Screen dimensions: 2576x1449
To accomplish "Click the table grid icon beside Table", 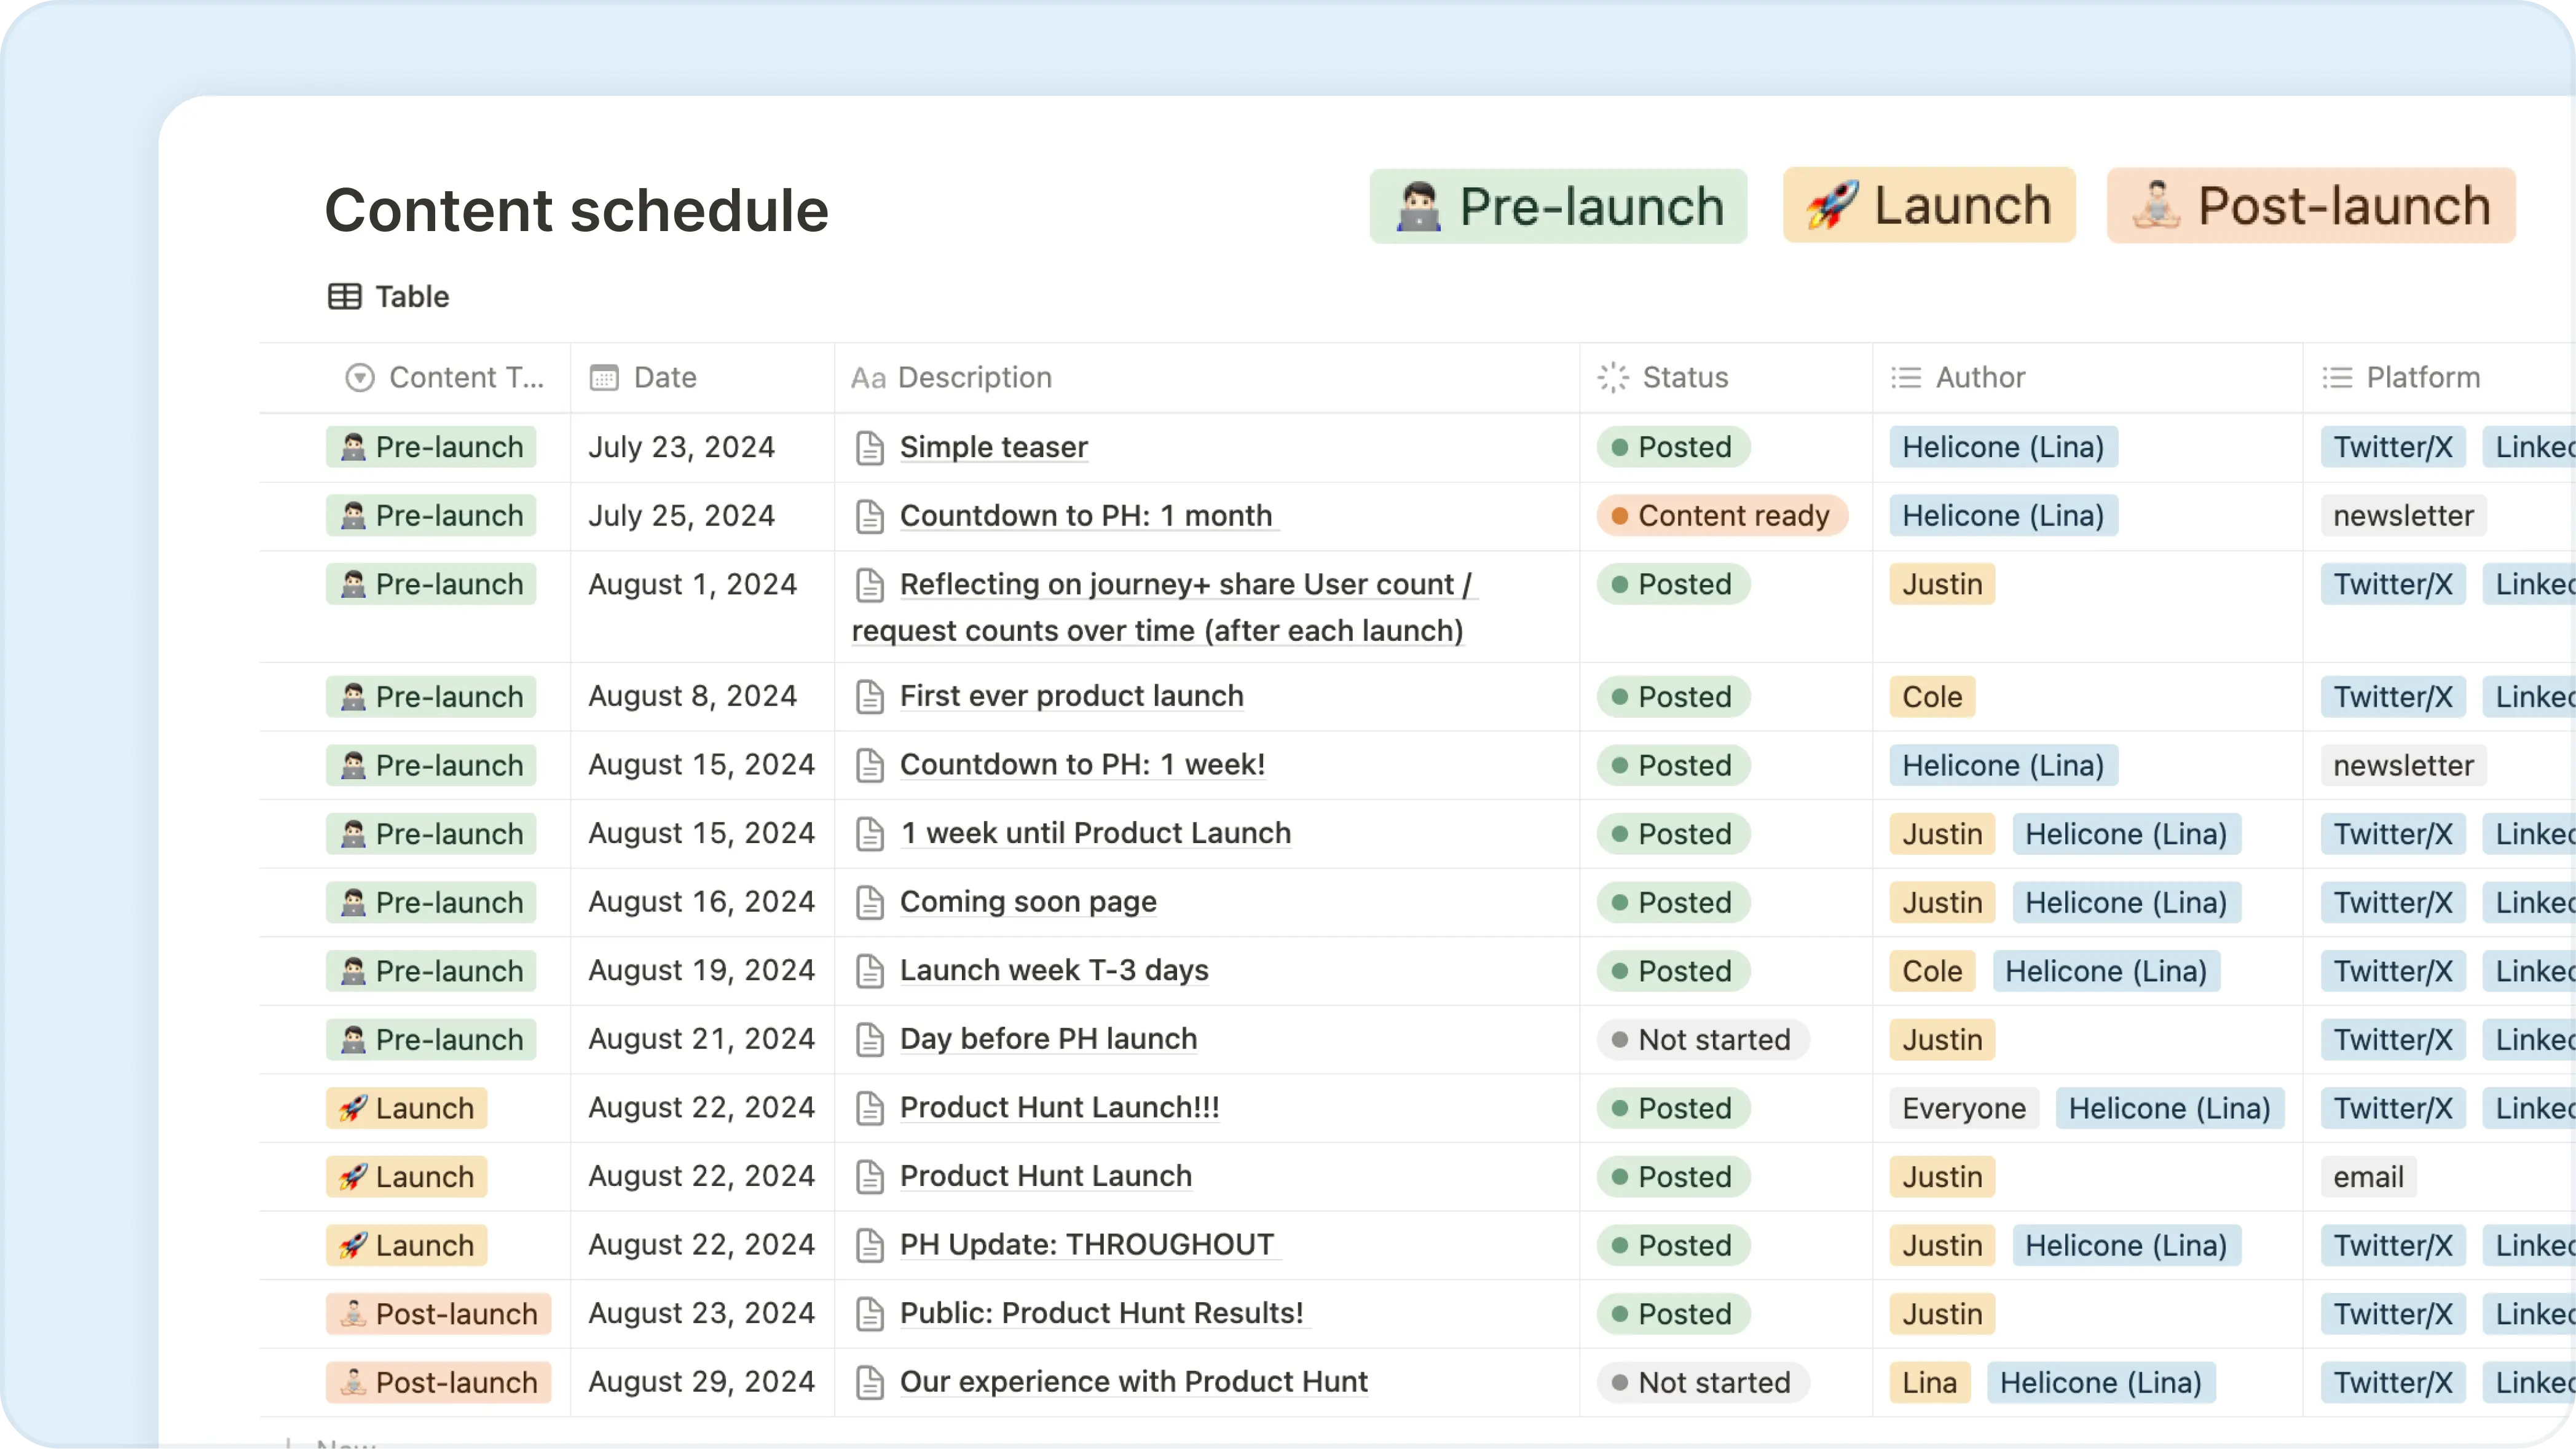I will point(344,297).
